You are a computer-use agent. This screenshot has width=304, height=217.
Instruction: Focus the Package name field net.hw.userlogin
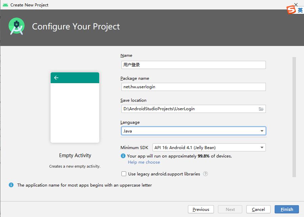point(193,87)
